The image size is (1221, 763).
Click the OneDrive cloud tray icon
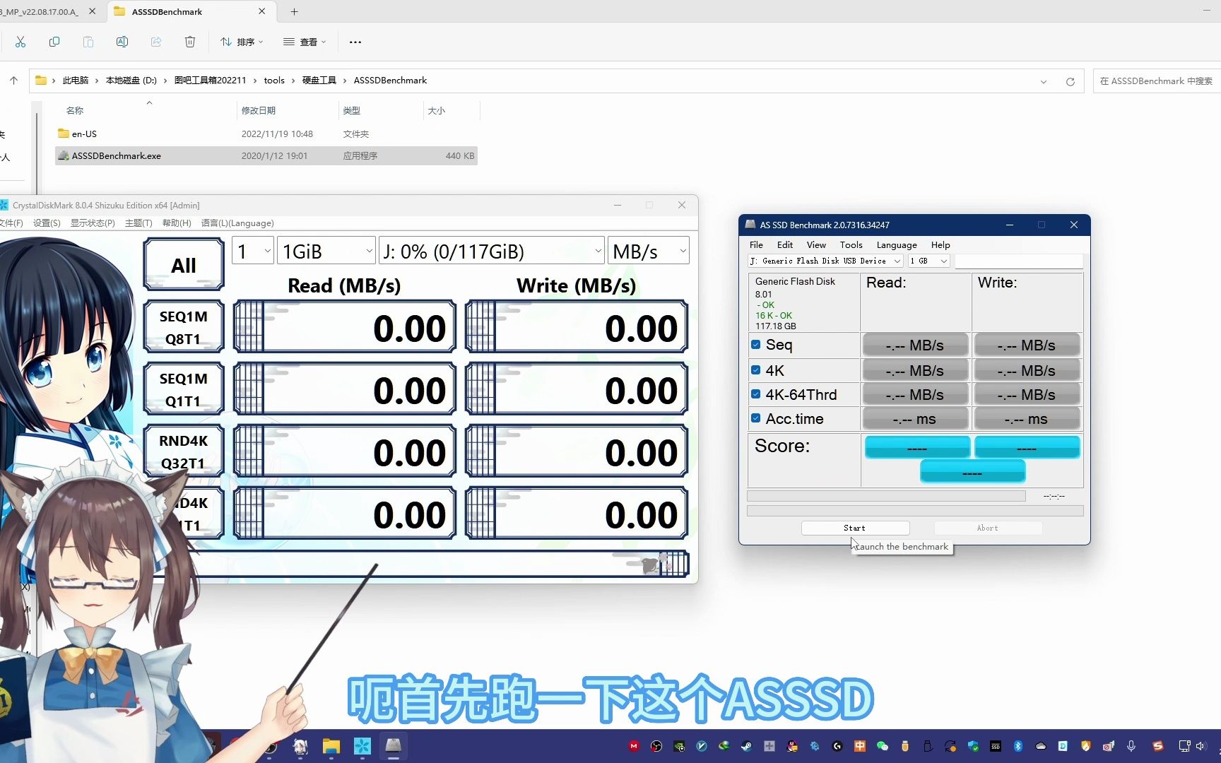pos(1041,746)
